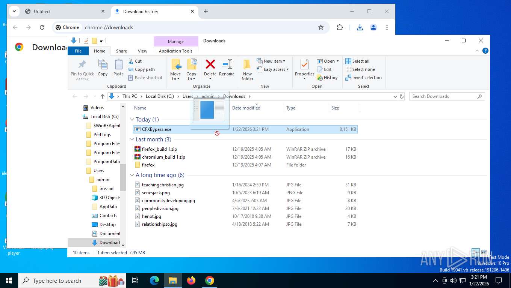Select the Download history Chrome tab

154,11
